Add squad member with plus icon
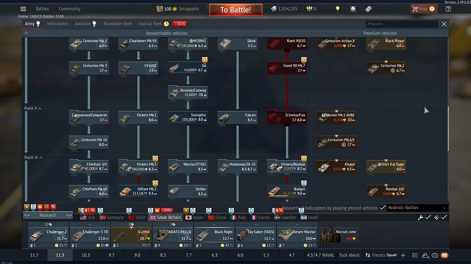Screen dimensions: 471x264 pyautogui.click(x=403, y=255)
